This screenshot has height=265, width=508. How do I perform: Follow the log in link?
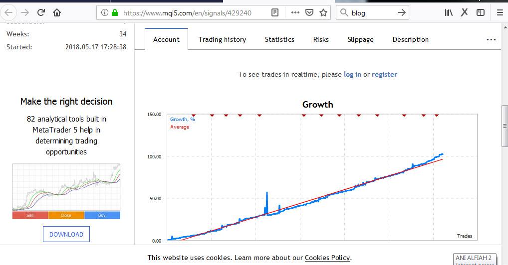[x=352, y=74]
